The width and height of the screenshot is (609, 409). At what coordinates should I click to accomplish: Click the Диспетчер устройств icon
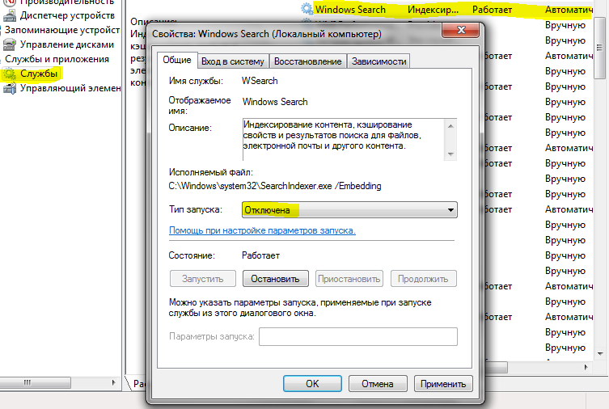(x=11, y=15)
